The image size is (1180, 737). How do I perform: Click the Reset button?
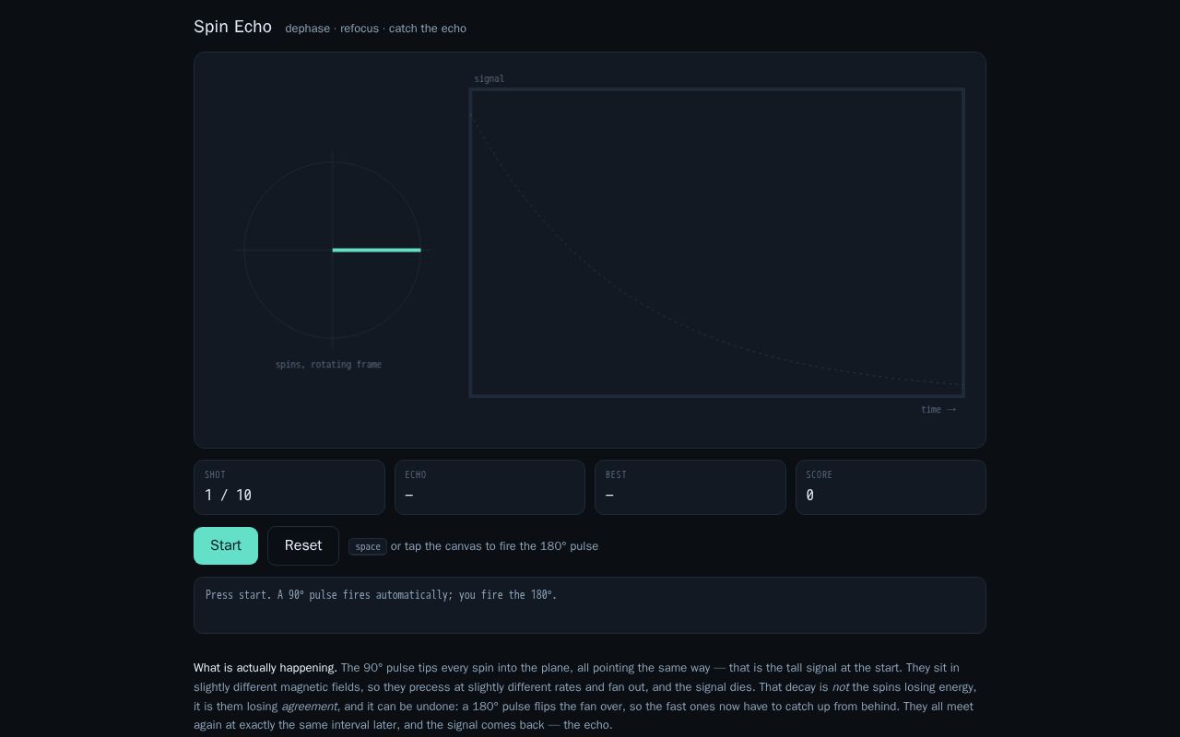click(303, 545)
